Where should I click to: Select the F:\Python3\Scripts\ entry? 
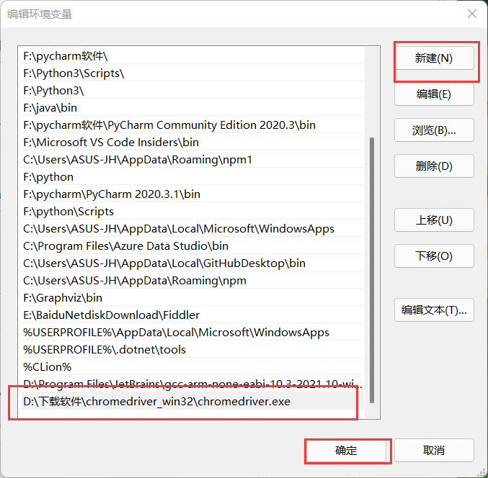[x=191, y=73]
